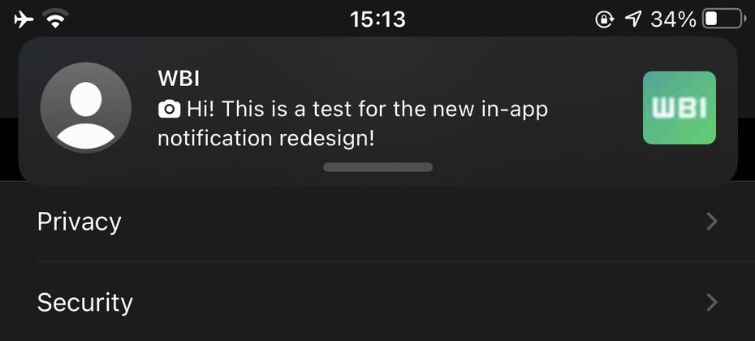Image resolution: width=755 pixels, height=341 pixels.
Task: Tap the WBI sender name in the notification
Action: point(179,79)
